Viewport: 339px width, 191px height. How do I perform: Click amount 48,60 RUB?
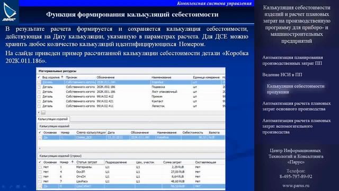click(x=177, y=181)
